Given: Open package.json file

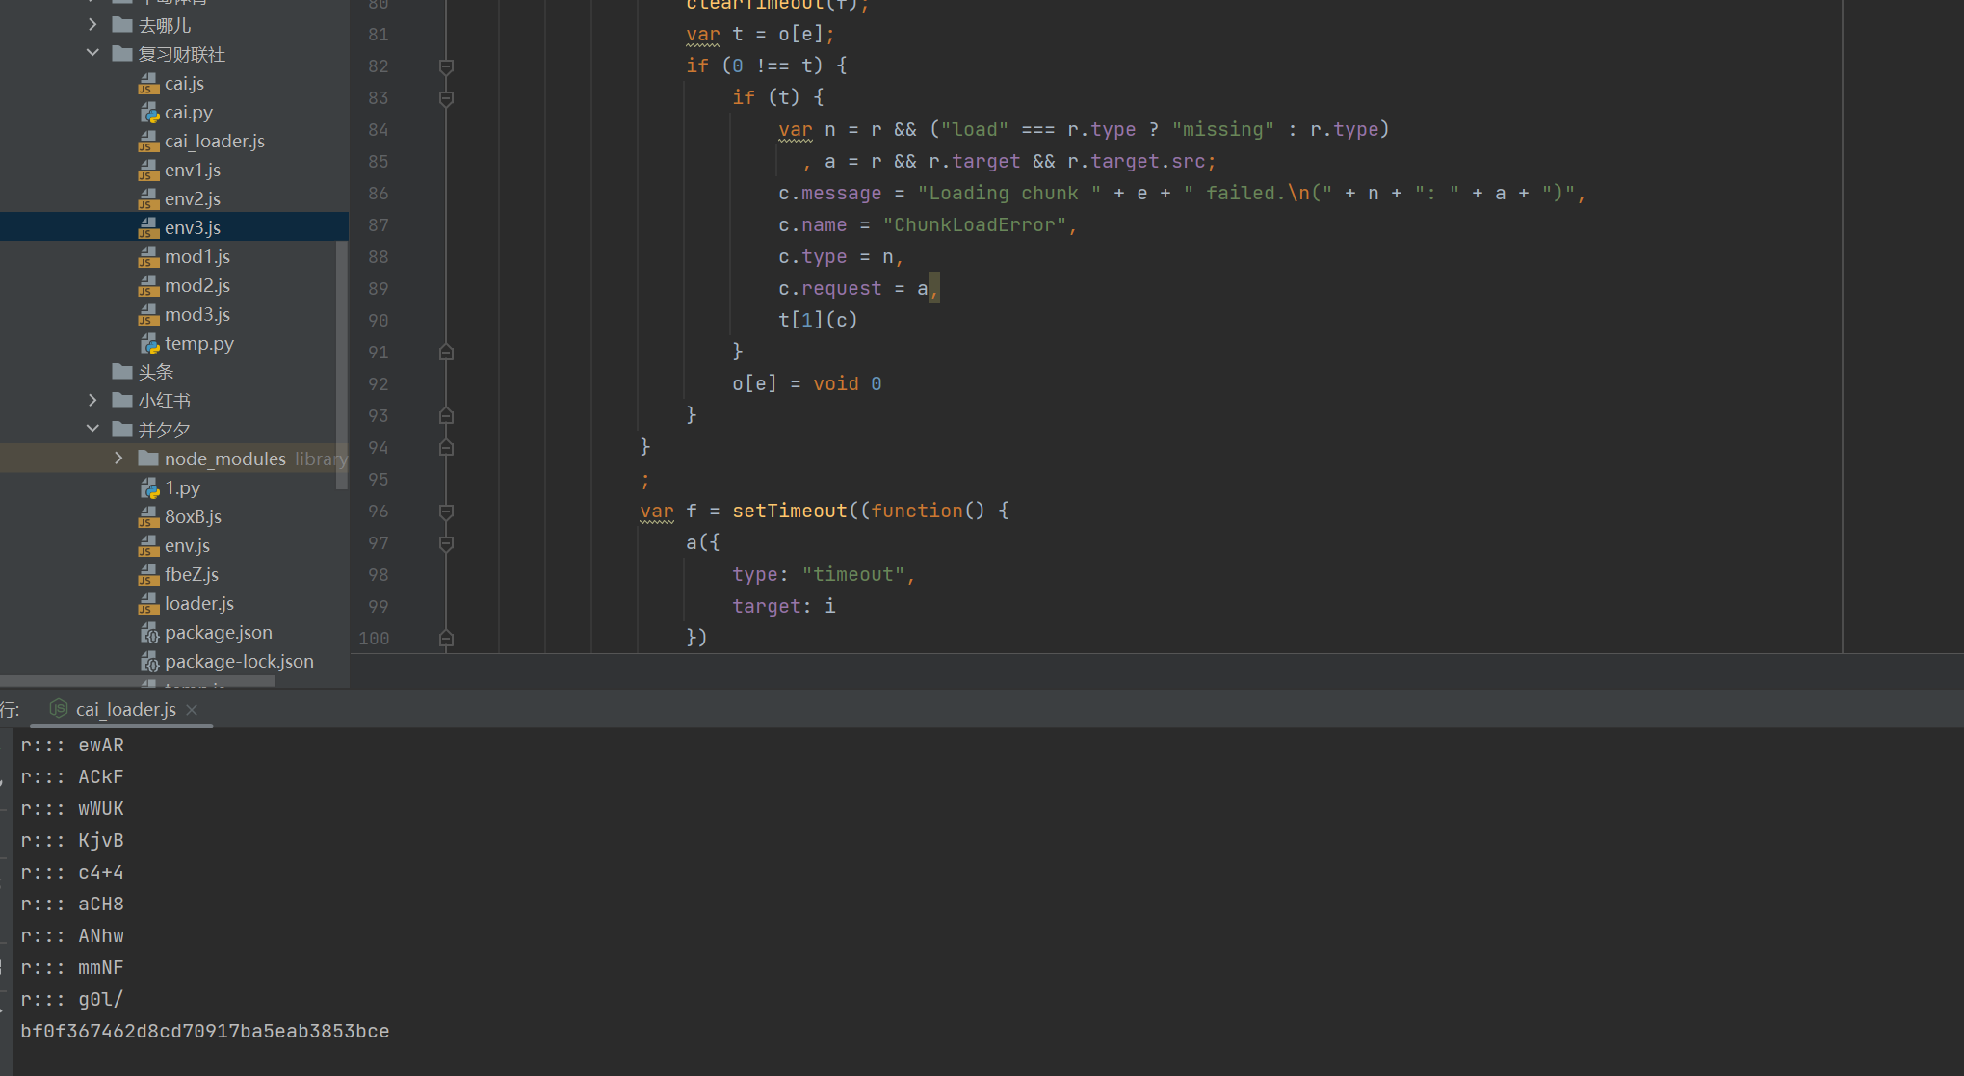Looking at the screenshot, I should click(x=219, y=633).
